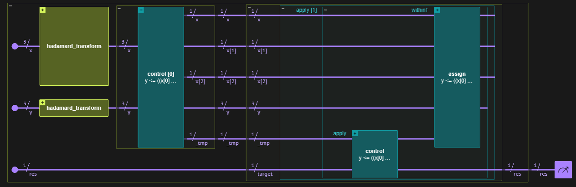Expand the lower hadamard_transform block on y
Image resolution: width=576 pixels, height=187 pixels.
point(43,103)
